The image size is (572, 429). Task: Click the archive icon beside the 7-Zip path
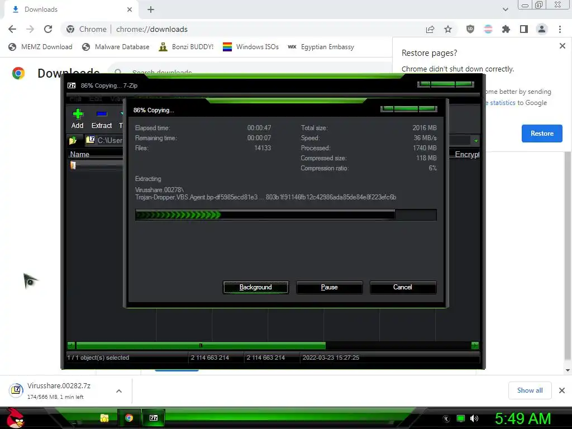[x=90, y=140]
